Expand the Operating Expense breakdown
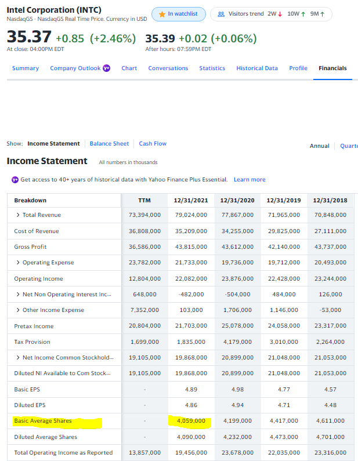The image size is (358, 461). (18, 263)
